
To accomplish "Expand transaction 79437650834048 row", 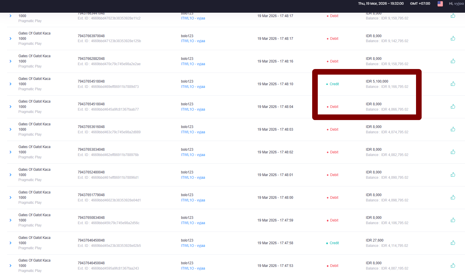I will tap(11, 220).
